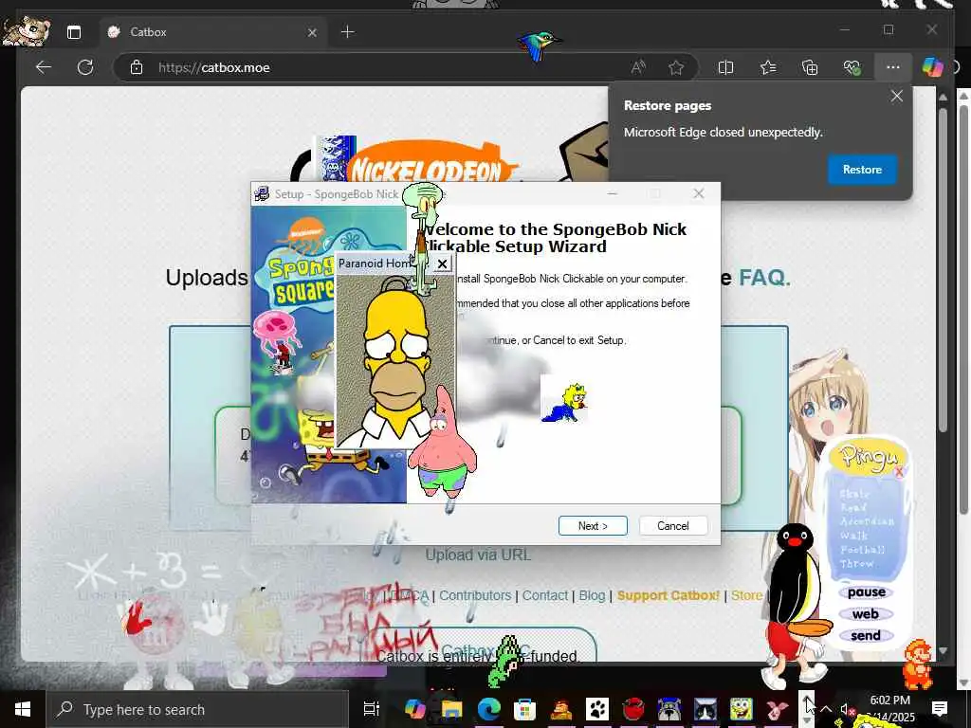
Task: Select Read in Pingu action list
Action: (x=852, y=508)
